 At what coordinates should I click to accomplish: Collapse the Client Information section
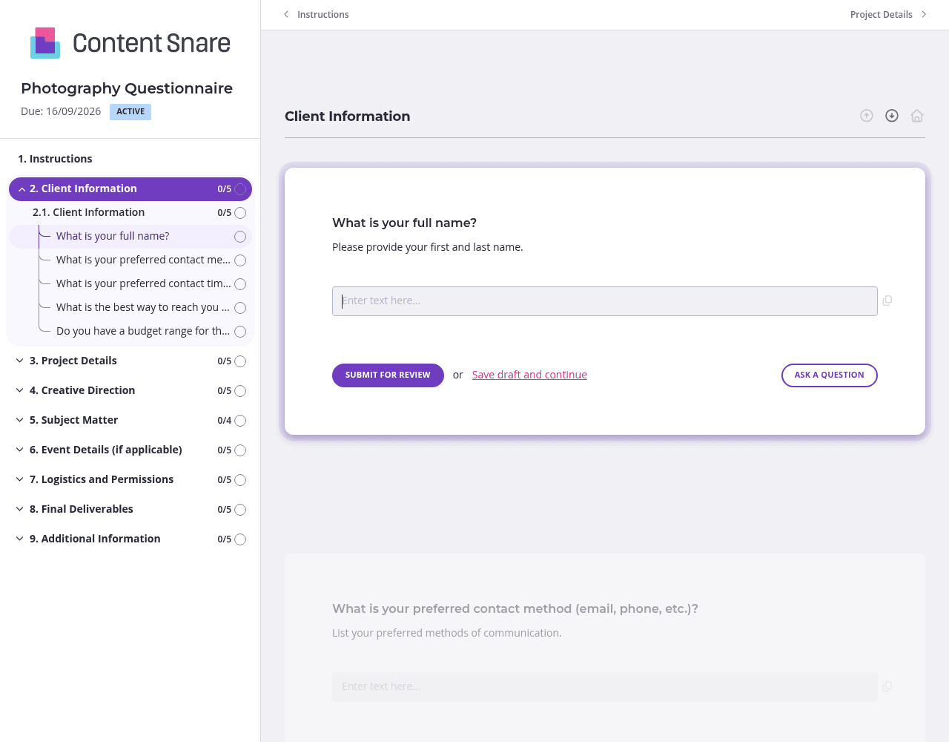click(x=22, y=189)
